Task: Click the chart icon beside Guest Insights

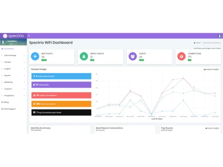Action: 206,128
